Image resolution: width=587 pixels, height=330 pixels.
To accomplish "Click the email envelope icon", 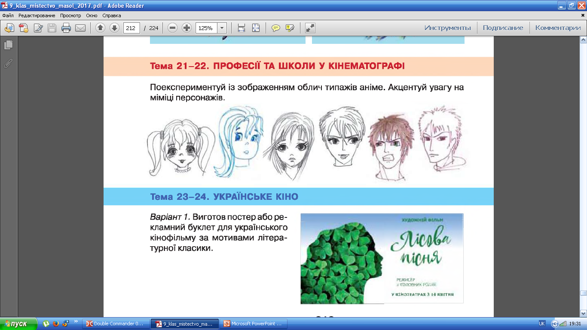I will [80, 28].
